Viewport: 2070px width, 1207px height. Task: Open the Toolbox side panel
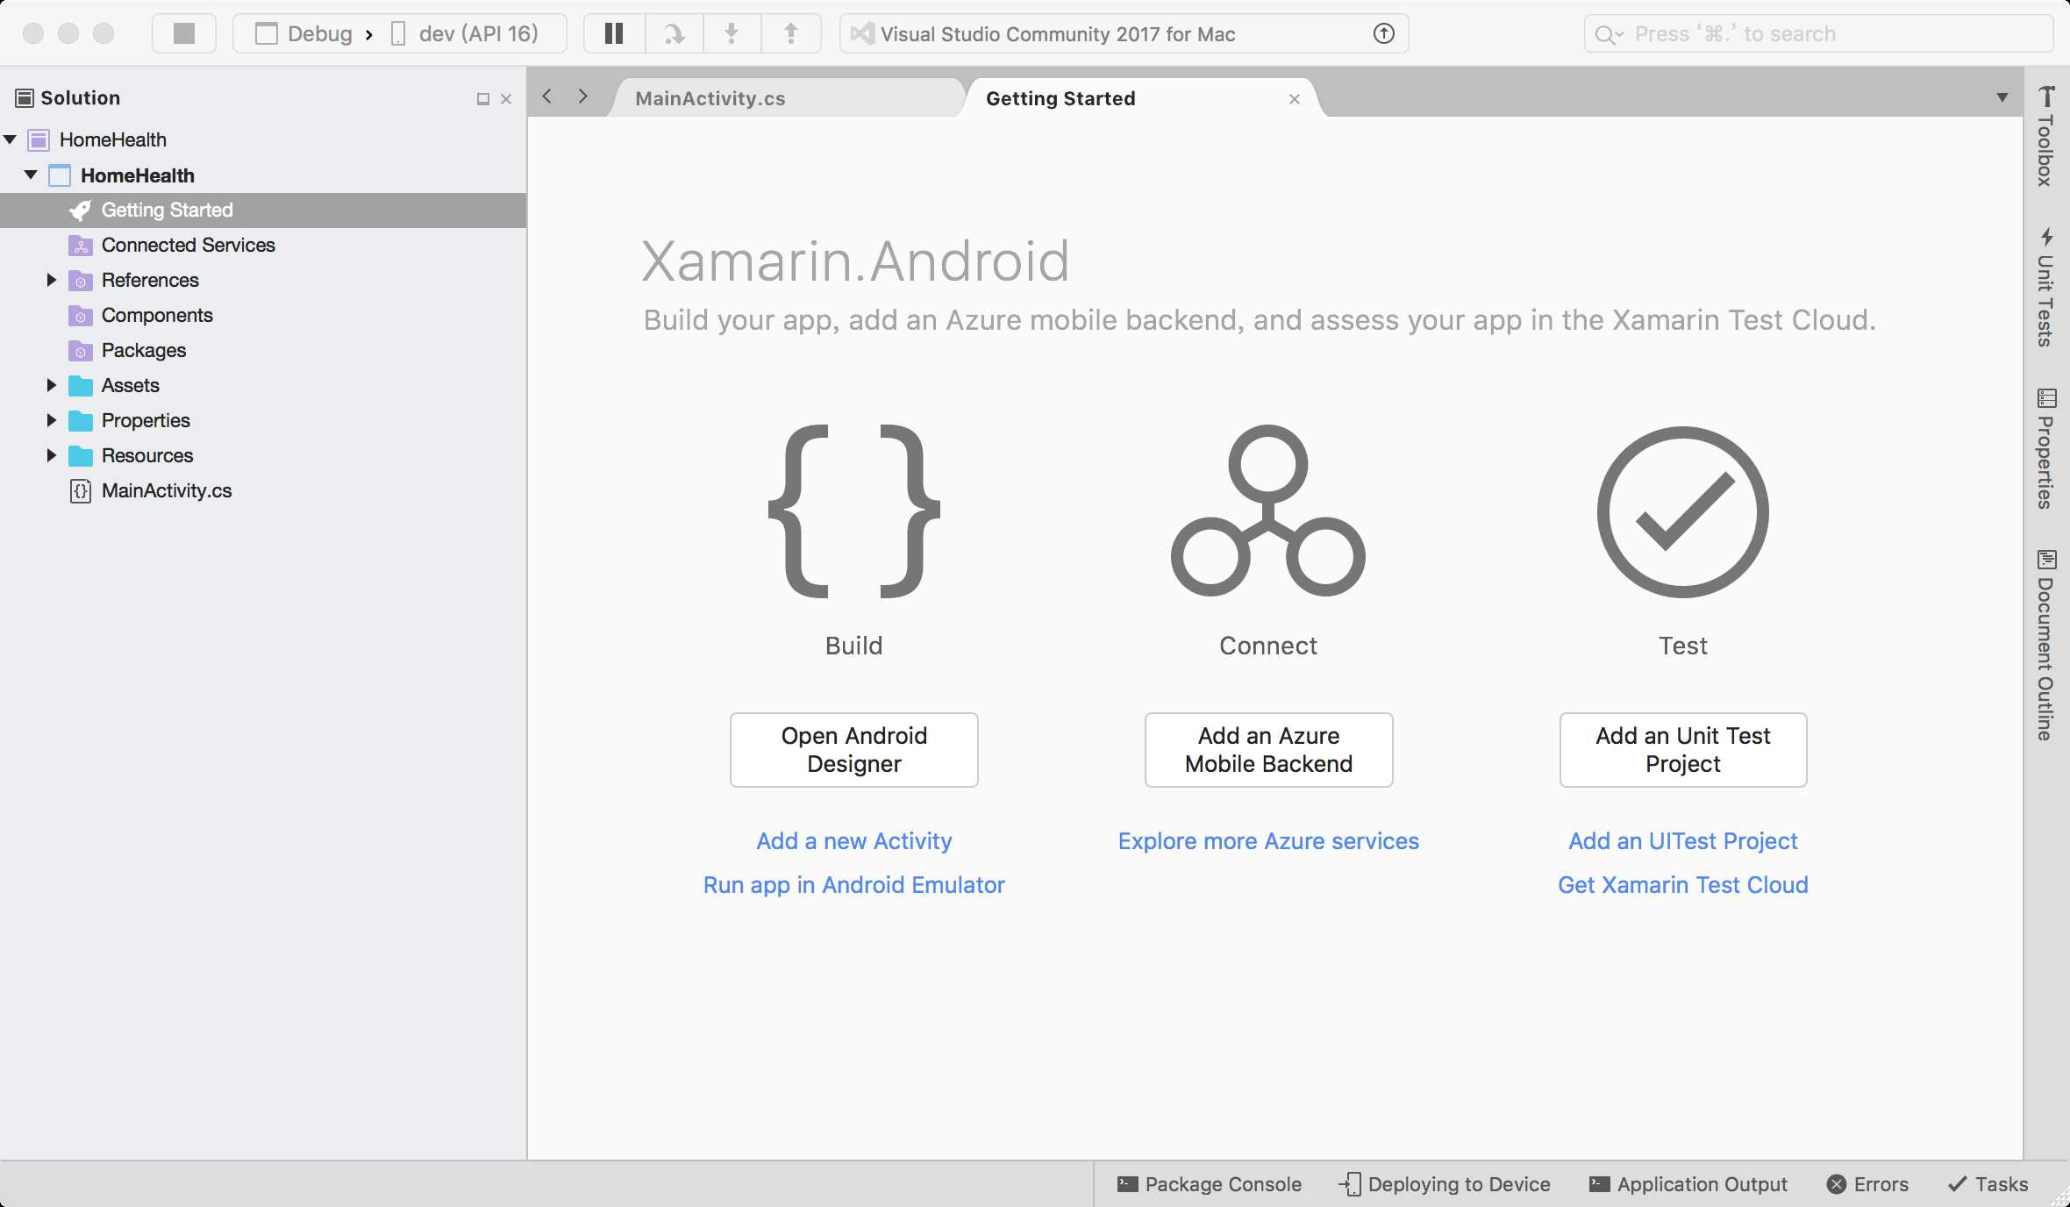[2046, 136]
